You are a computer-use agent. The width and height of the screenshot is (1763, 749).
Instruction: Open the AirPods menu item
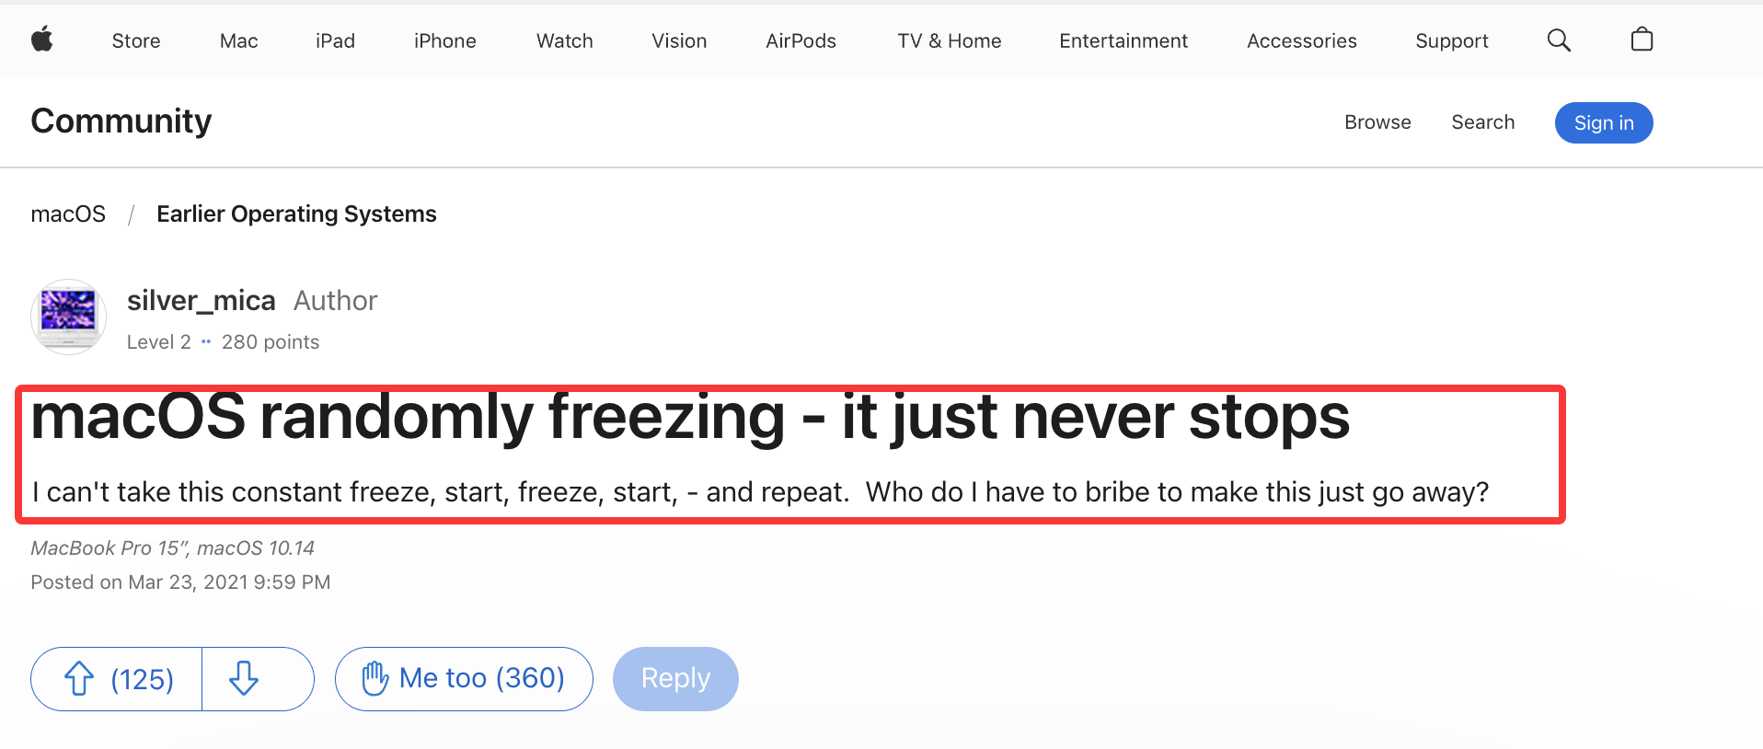[x=801, y=41]
